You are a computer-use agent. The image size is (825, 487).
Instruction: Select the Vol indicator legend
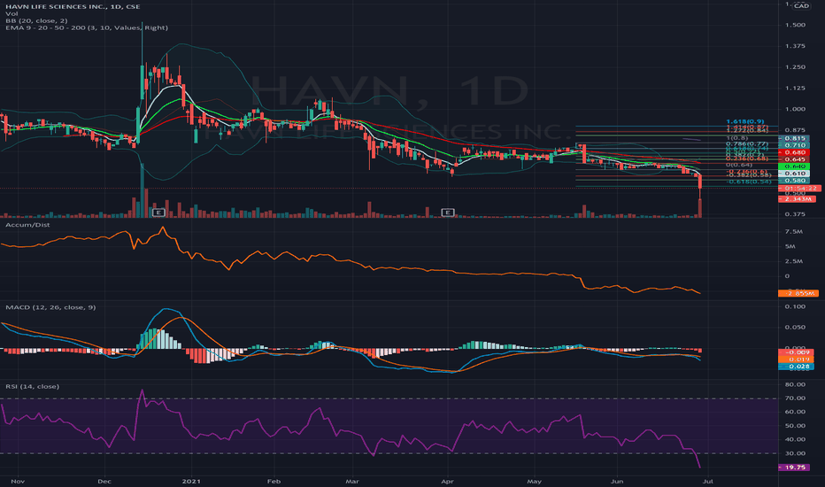pyautogui.click(x=11, y=13)
